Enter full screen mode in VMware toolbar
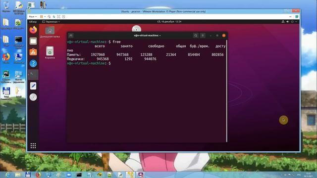 [x=58, y=16]
